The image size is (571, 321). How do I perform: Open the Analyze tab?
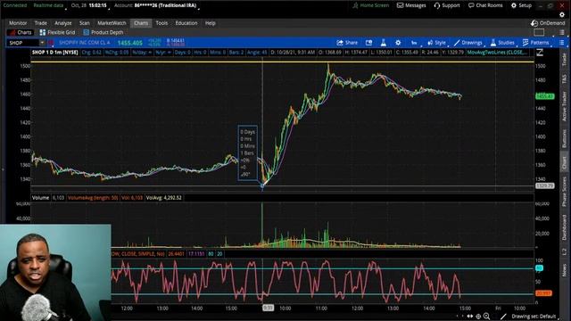pos(63,23)
